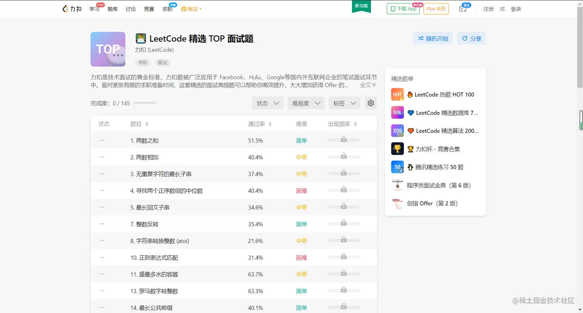Viewport: 583px width, 313px height.
Task: Sort by 出现频率 column arrows
Action: (x=356, y=124)
